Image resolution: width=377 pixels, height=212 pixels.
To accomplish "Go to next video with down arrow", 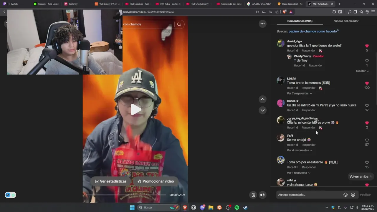I will pos(262,110).
